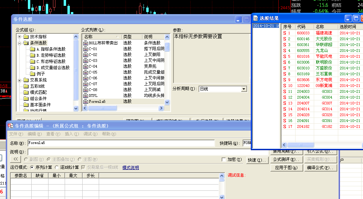
Task: Click the 组合条件 folder icon
Action: tap(26, 98)
